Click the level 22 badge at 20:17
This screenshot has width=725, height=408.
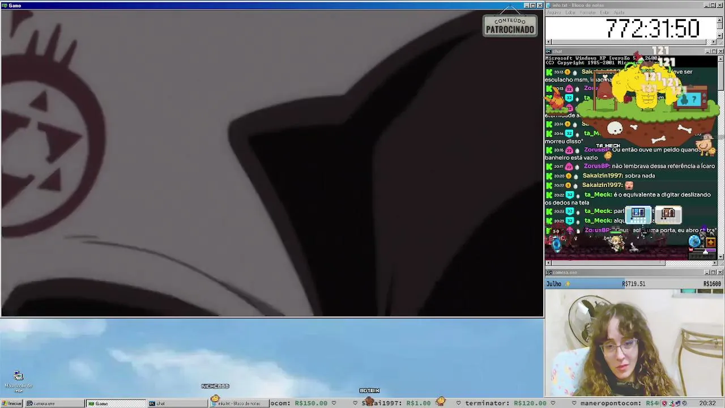coord(569,166)
